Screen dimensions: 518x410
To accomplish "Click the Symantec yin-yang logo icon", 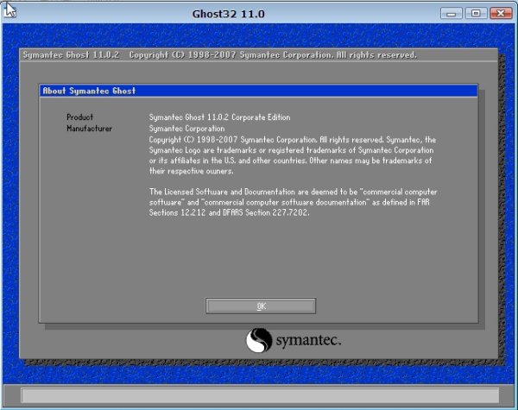I will pyautogui.click(x=259, y=340).
